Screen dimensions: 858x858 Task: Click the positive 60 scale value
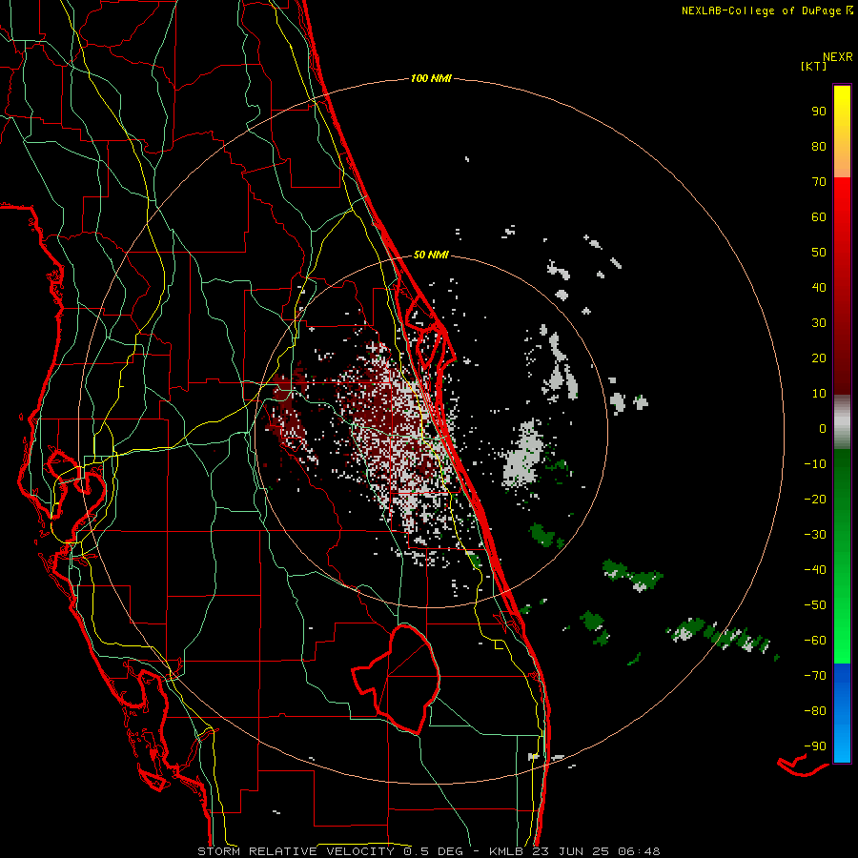click(x=819, y=216)
